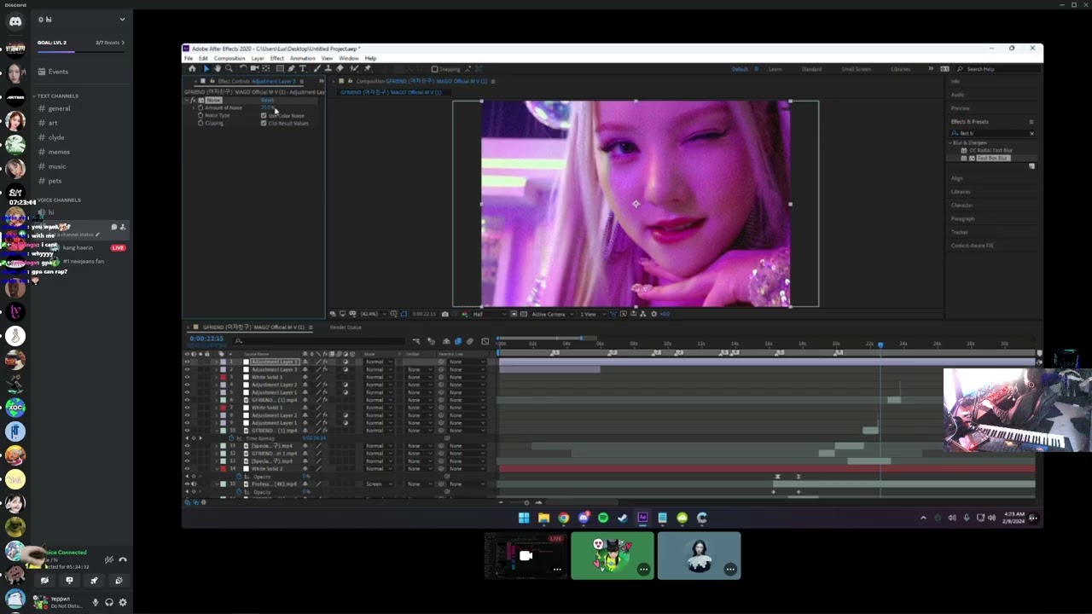Select the Brush tool
1092x614 pixels.
click(317, 68)
